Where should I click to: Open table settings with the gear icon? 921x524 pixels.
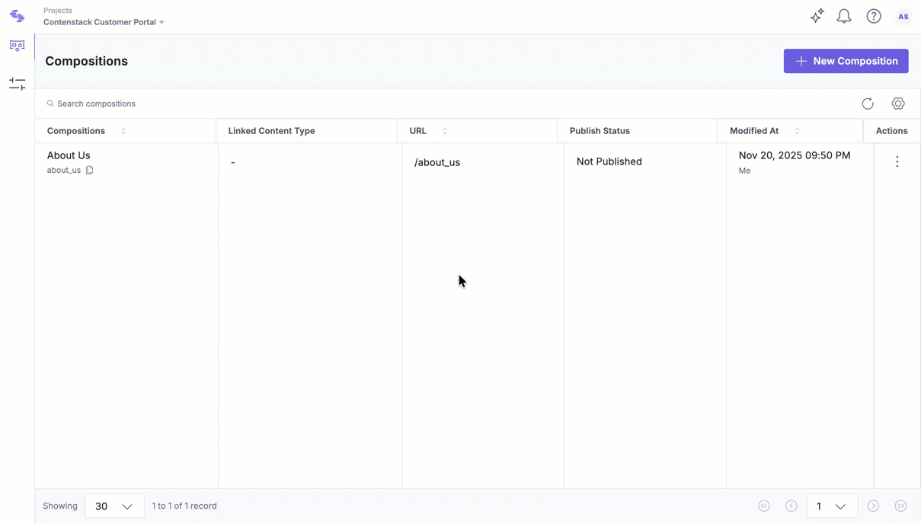(898, 104)
